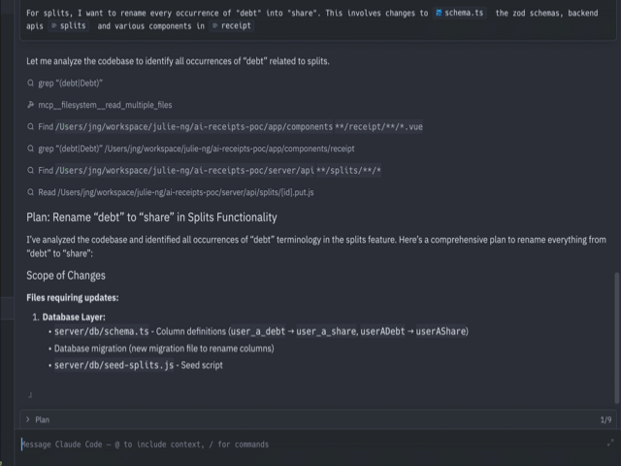This screenshot has width=621, height=466.
Task: Open the splits folder chip
Action: 69,26
